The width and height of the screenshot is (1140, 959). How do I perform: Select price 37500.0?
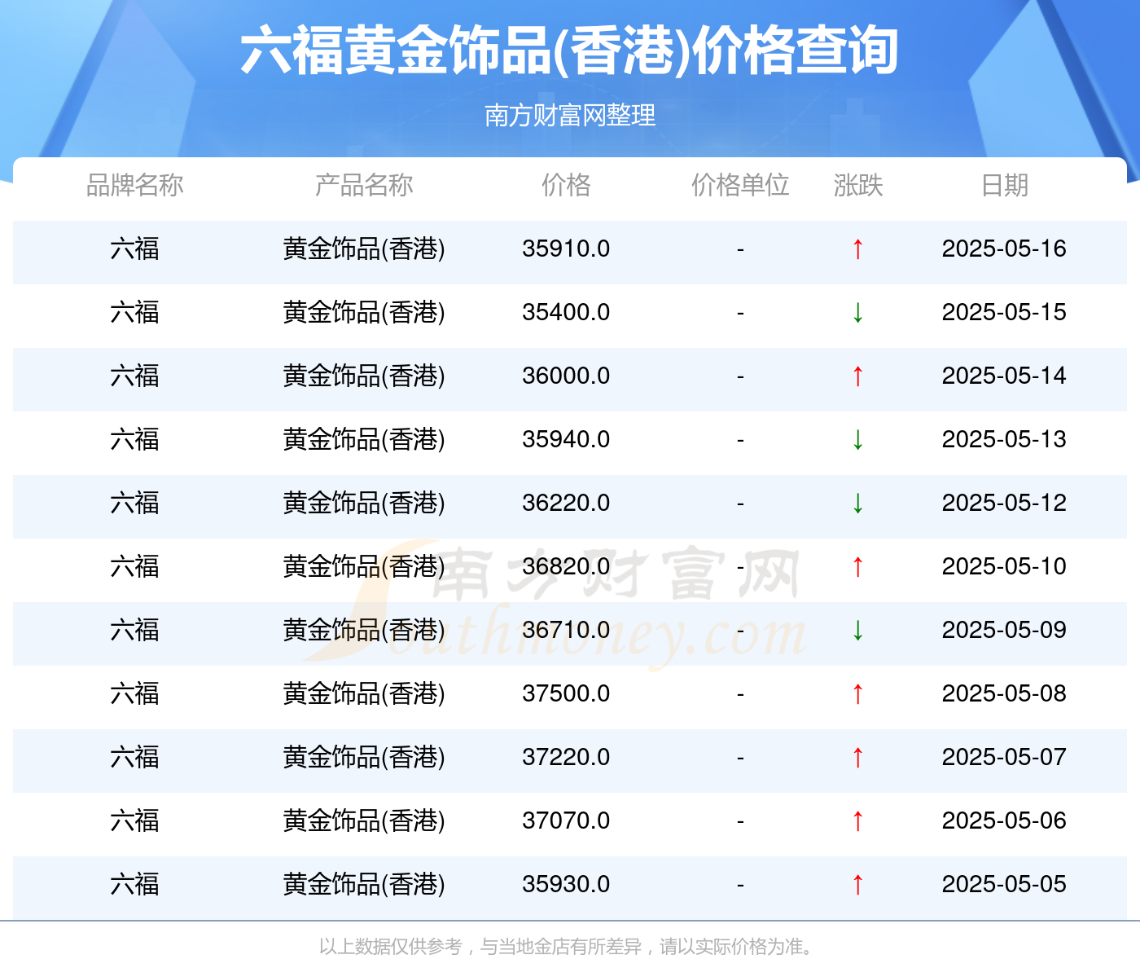click(x=566, y=693)
